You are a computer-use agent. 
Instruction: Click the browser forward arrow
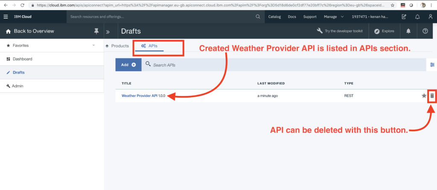(x=14, y=5)
